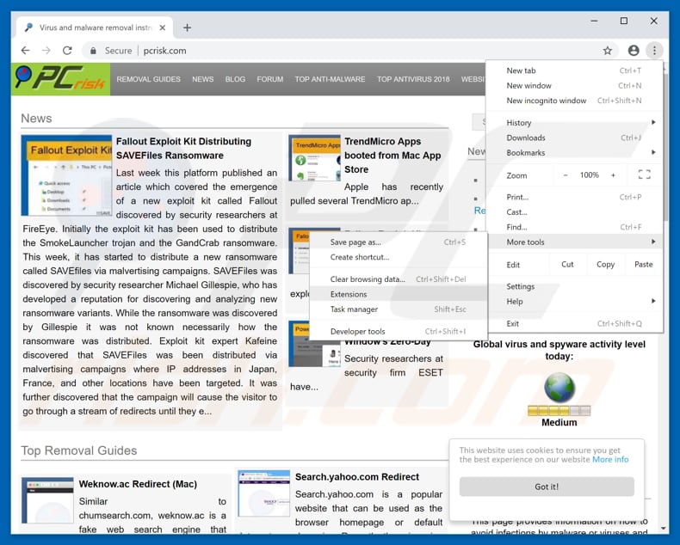
Task: Click the browser back arrow
Action: 25,51
